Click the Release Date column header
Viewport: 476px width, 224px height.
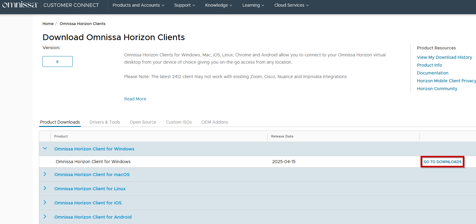282,136
